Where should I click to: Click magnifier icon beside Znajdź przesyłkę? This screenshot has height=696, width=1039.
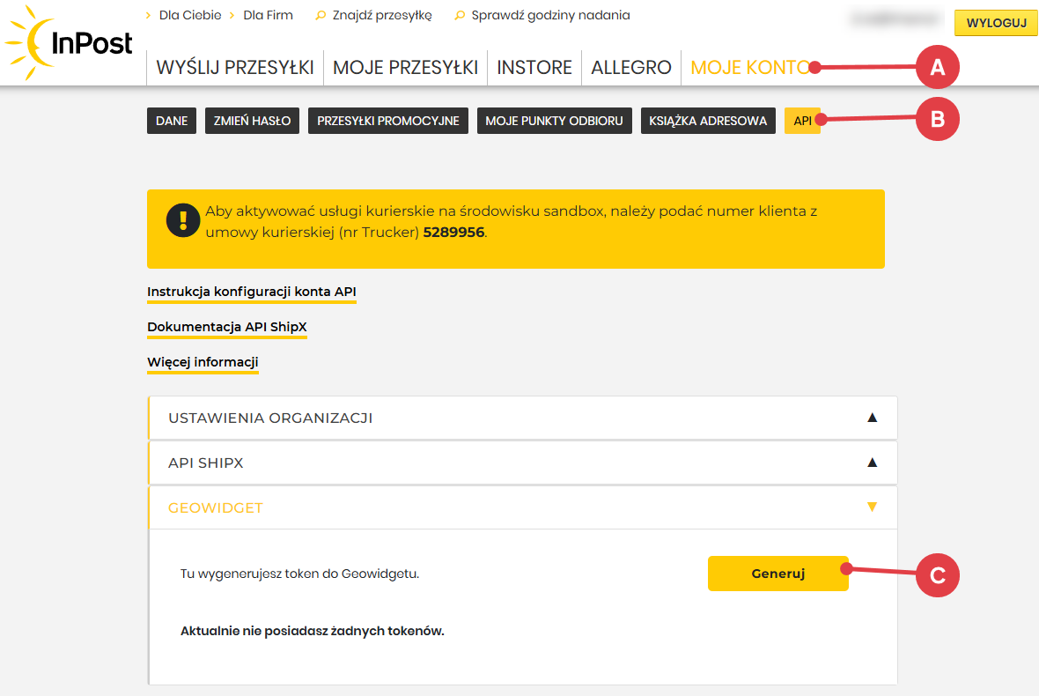pos(321,15)
